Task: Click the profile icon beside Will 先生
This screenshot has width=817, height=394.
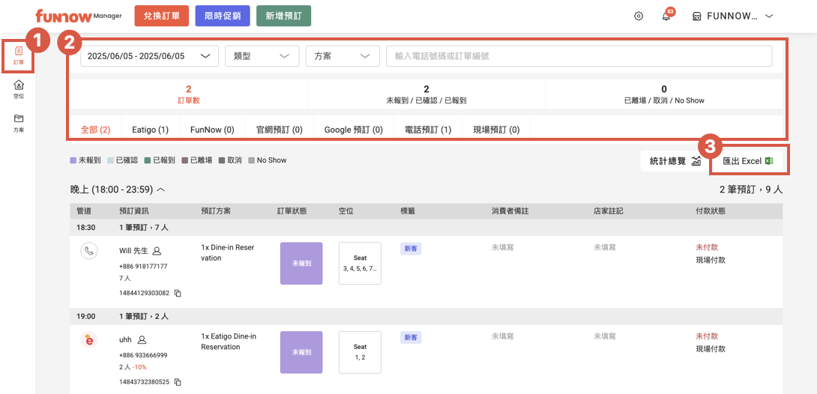Action: click(157, 251)
